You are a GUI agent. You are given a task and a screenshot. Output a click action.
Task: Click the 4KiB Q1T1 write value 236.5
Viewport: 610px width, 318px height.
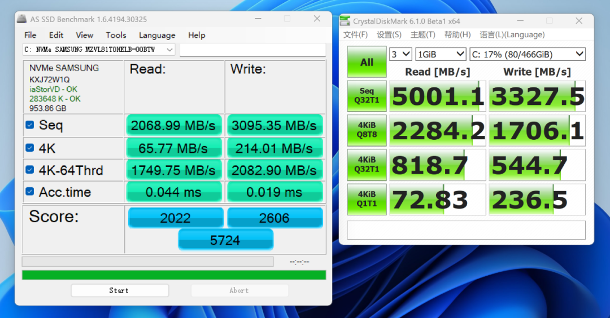click(x=537, y=199)
